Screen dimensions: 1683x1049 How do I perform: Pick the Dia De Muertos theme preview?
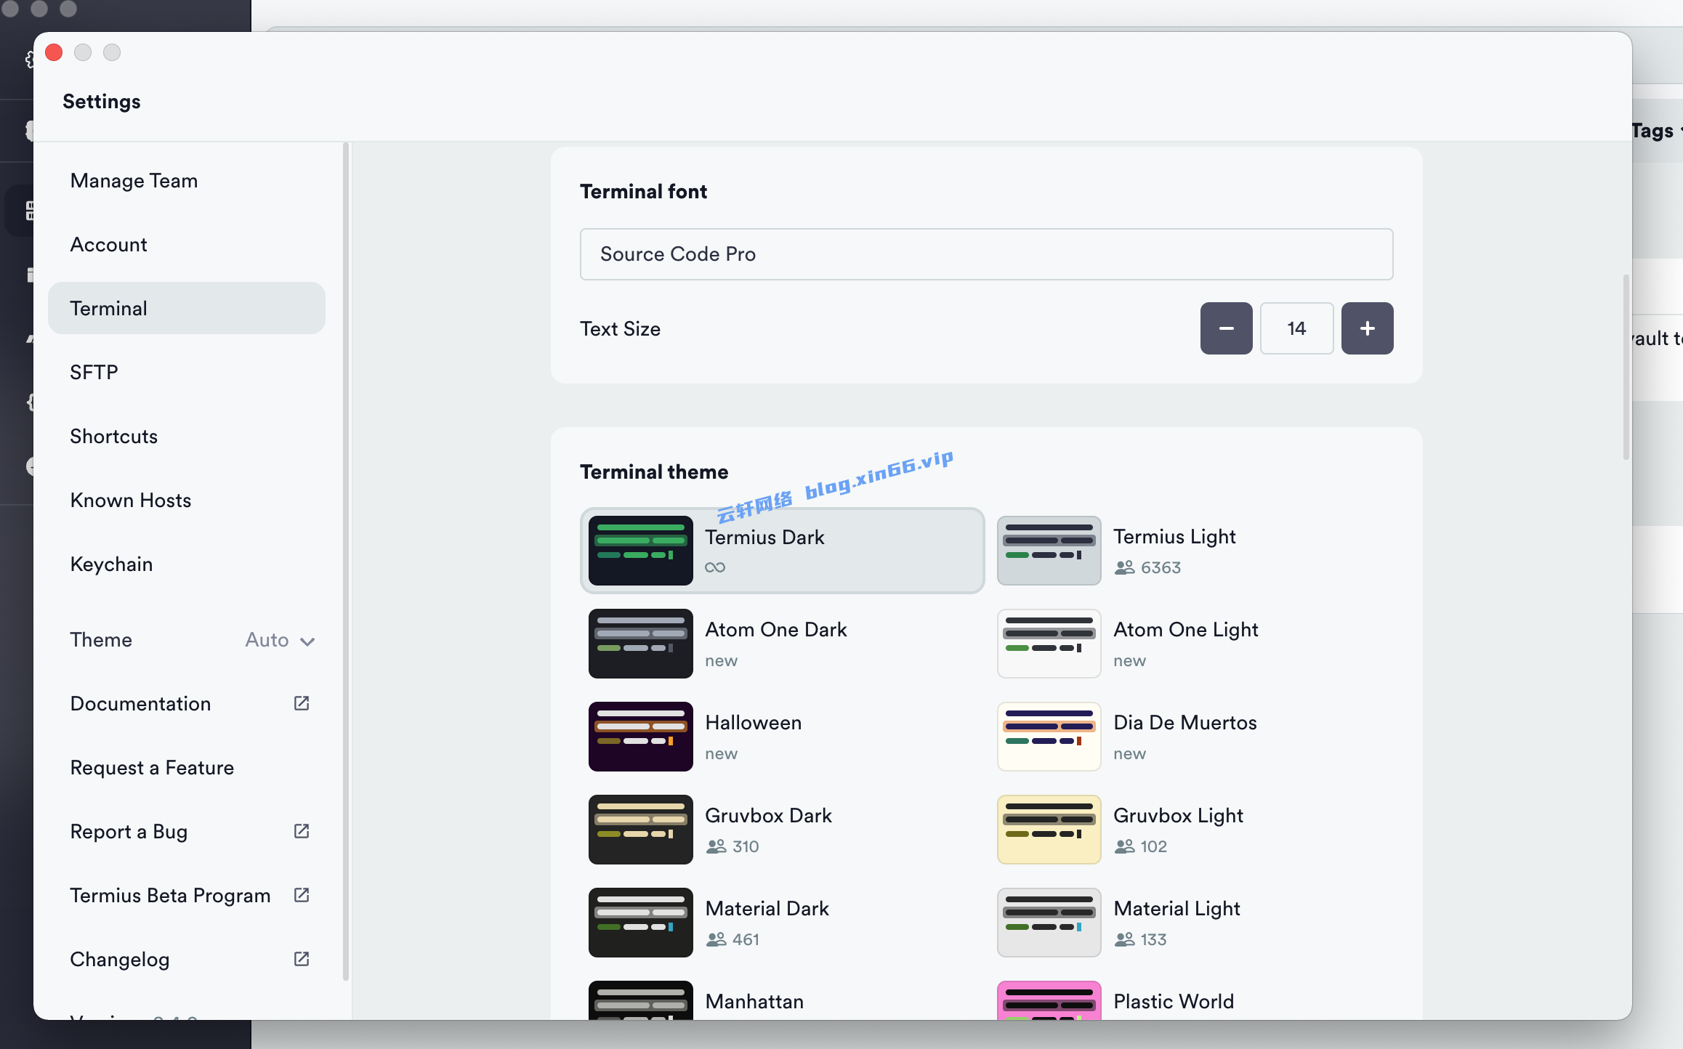click(1049, 737)
